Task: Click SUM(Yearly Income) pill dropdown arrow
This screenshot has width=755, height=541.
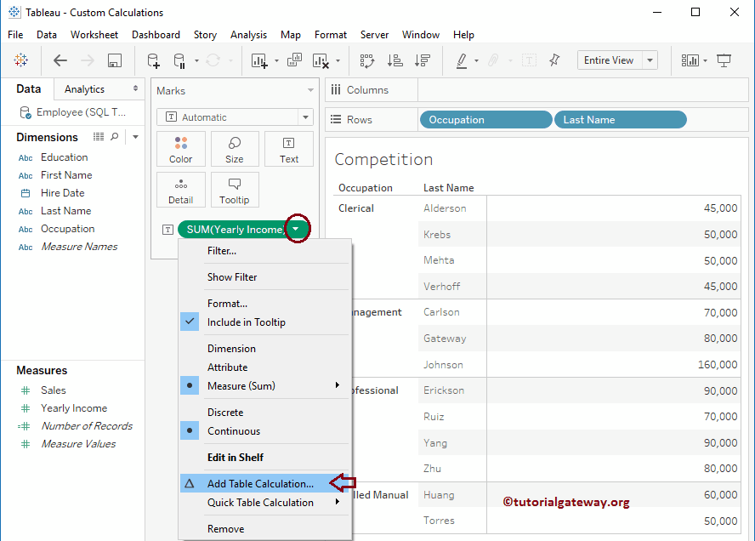Action: [296, 229]
